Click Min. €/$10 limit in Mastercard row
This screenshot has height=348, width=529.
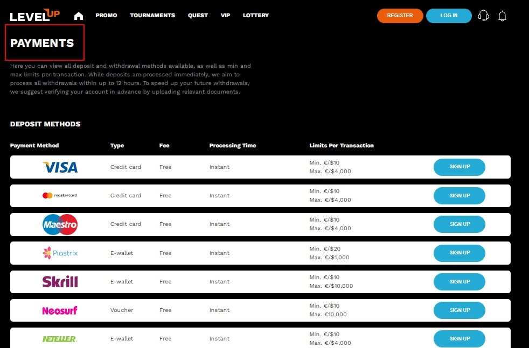click(x=324, y=191)
